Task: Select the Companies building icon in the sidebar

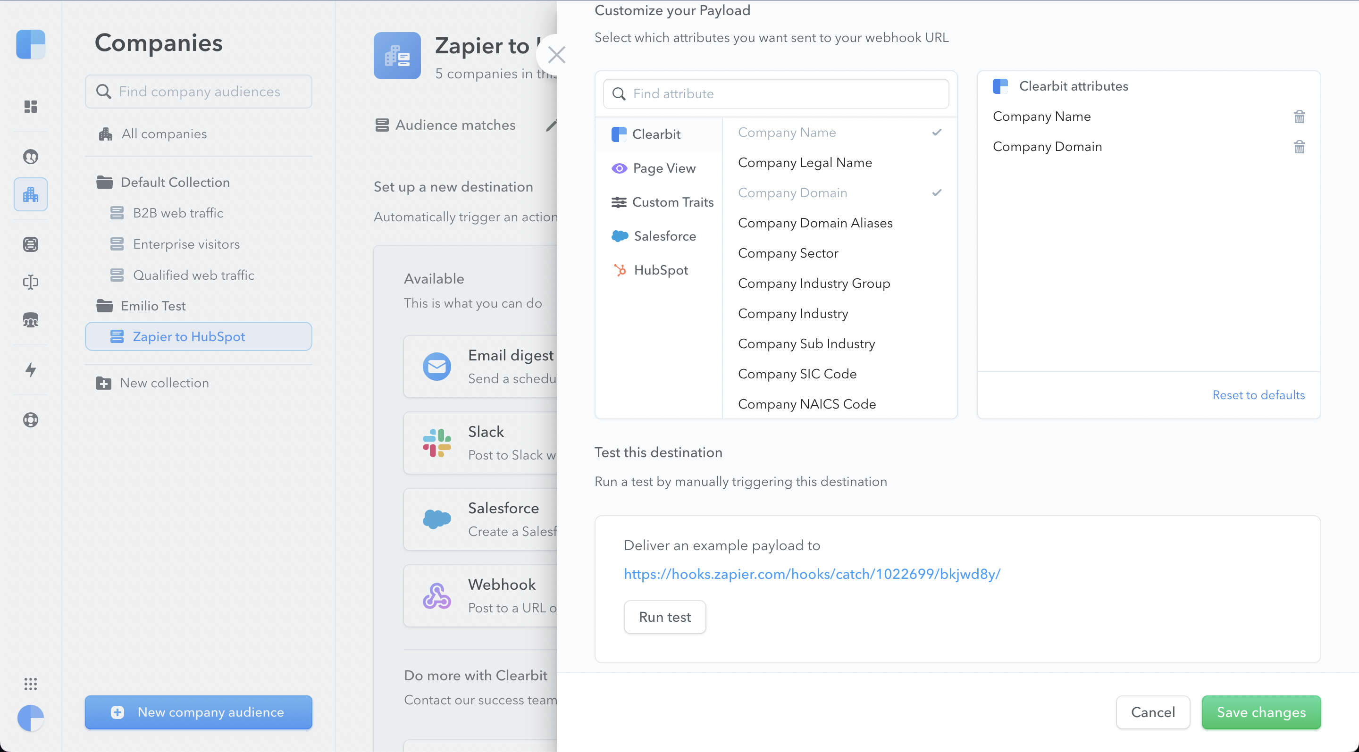Action: click(x=31, y=194)
